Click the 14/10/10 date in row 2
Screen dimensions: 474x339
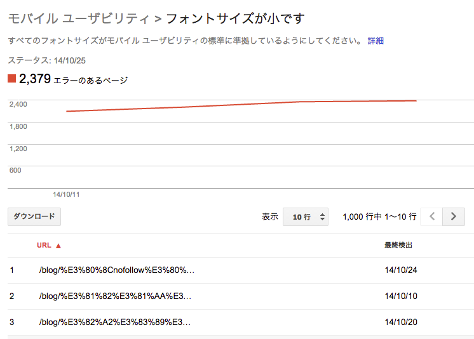401,296
